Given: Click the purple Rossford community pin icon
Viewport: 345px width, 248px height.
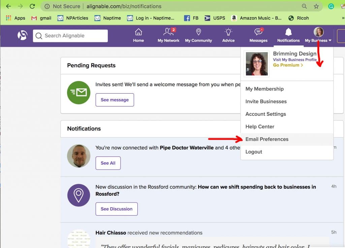Looking at the screenshot, I should tap(79, 195).
